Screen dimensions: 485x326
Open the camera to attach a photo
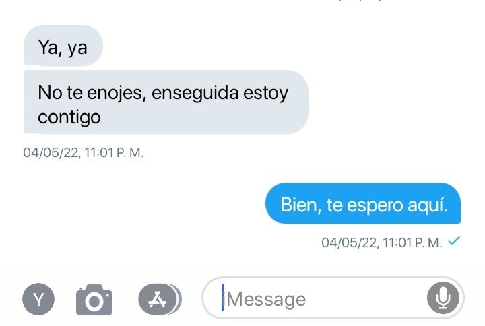pyautogui.click(x=94, y=300)
